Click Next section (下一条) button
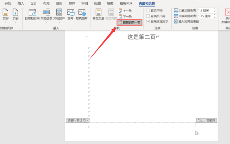The image size is (230, 144). pyautogui.click(x=125, y=16)
